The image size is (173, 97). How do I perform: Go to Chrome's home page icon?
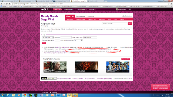pyautogui.click(x=9, y=4)
